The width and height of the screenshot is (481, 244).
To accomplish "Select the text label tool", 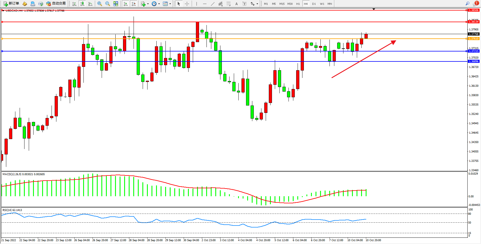I will point(244,4).
